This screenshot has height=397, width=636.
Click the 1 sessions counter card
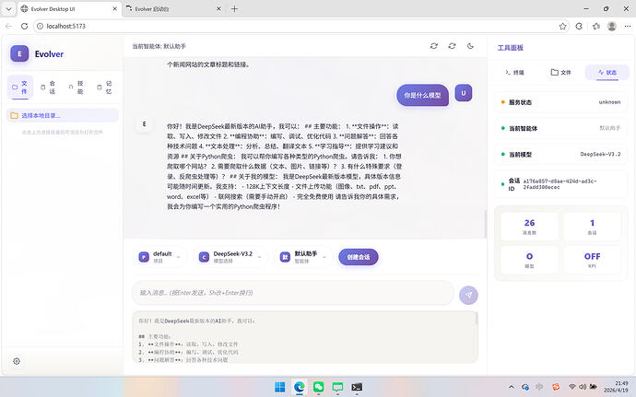pos(592,227)
